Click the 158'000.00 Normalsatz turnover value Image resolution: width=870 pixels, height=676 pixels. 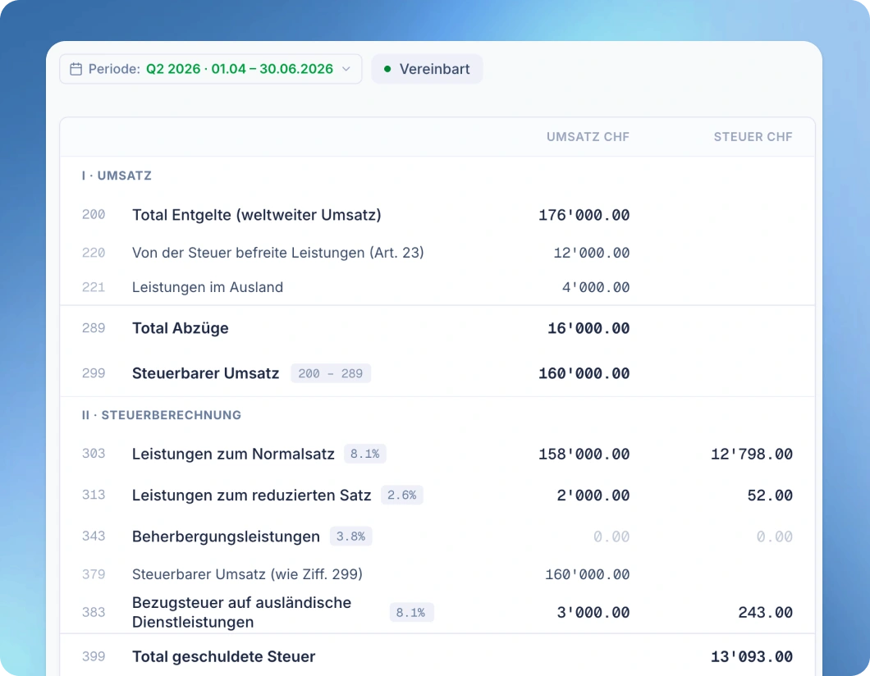click(x=584, y=454)
